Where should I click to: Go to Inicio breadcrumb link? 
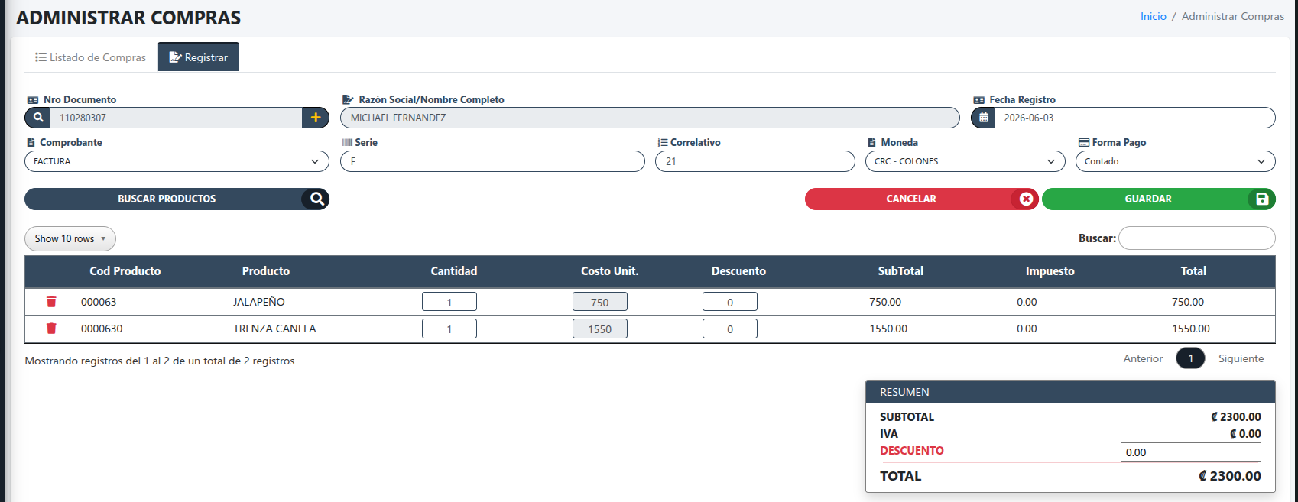click(1153, 16)
